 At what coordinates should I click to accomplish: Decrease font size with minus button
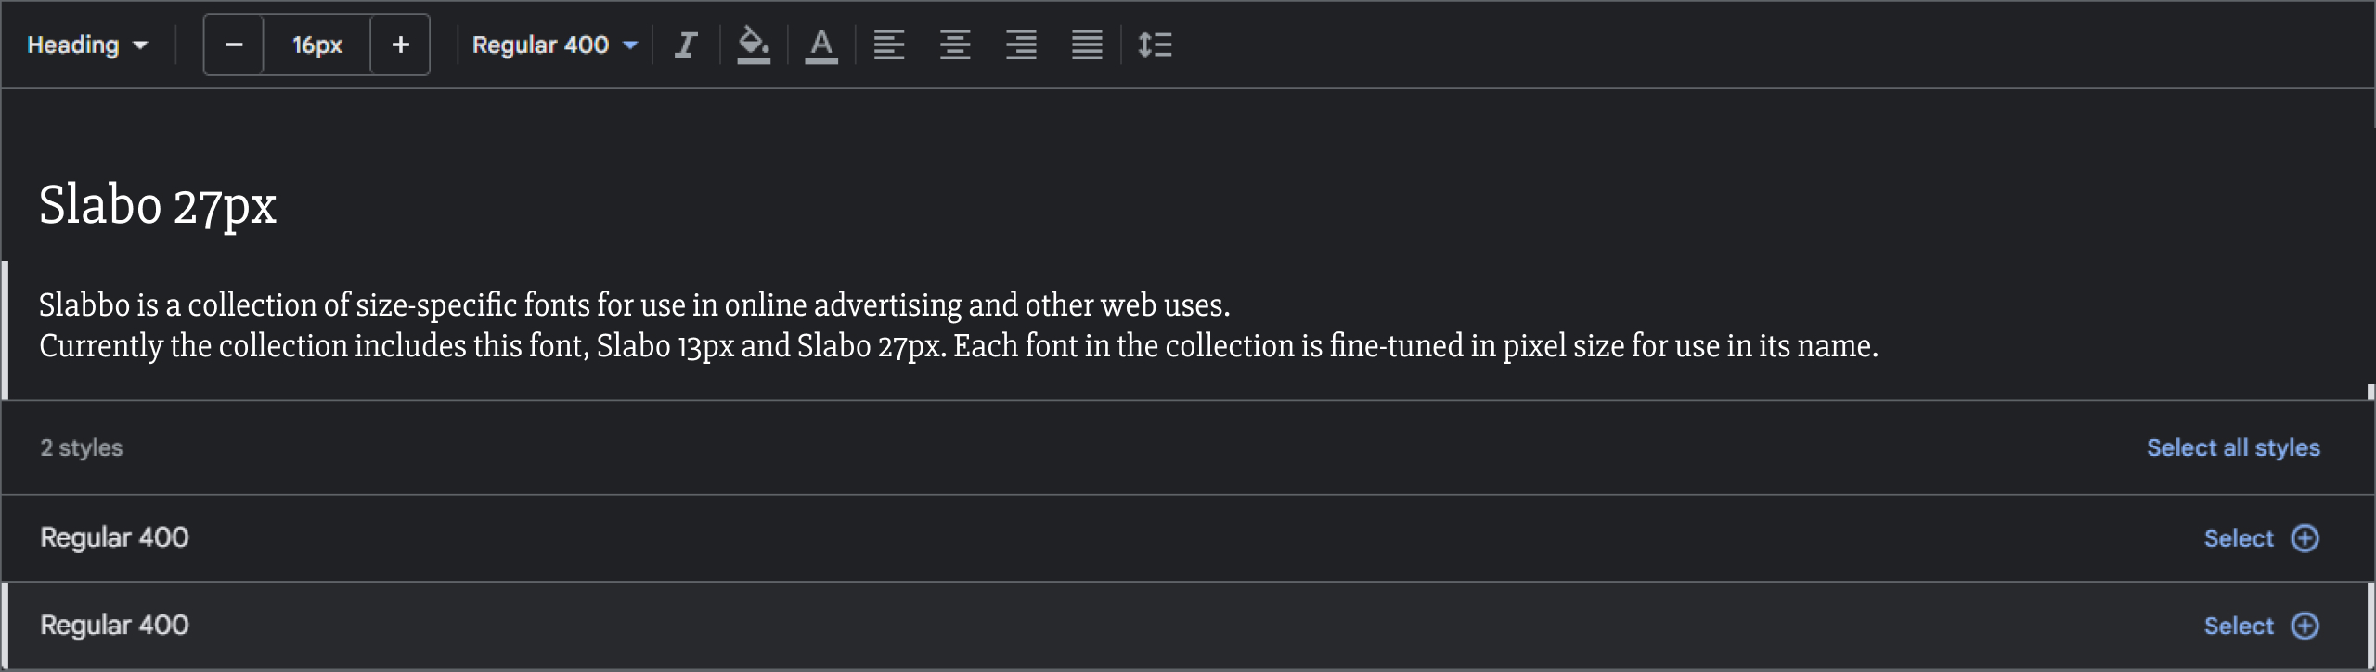click(234, 45)
